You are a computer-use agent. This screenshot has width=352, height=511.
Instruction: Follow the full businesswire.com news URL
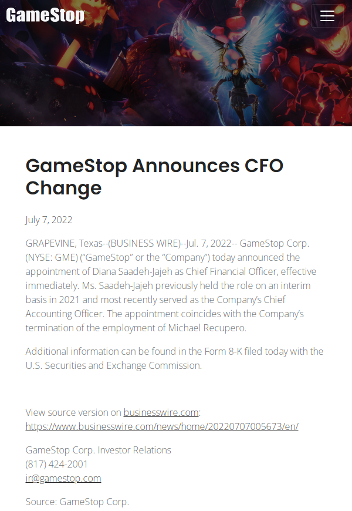(162, 426)
